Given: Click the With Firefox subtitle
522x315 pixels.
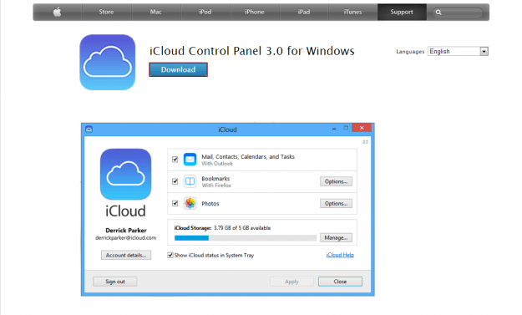Looking at the screenshot, I should 216,185.
